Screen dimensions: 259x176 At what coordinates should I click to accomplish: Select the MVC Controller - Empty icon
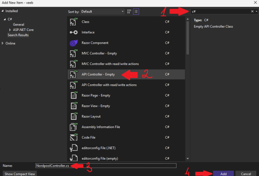(x=74, y=53)
